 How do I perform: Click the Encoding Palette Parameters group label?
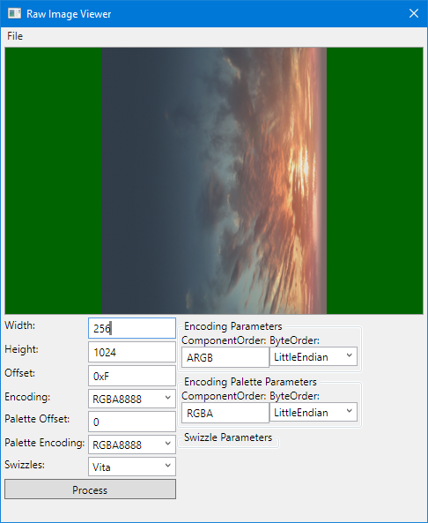pyautogui.click(x=250, y=382)
